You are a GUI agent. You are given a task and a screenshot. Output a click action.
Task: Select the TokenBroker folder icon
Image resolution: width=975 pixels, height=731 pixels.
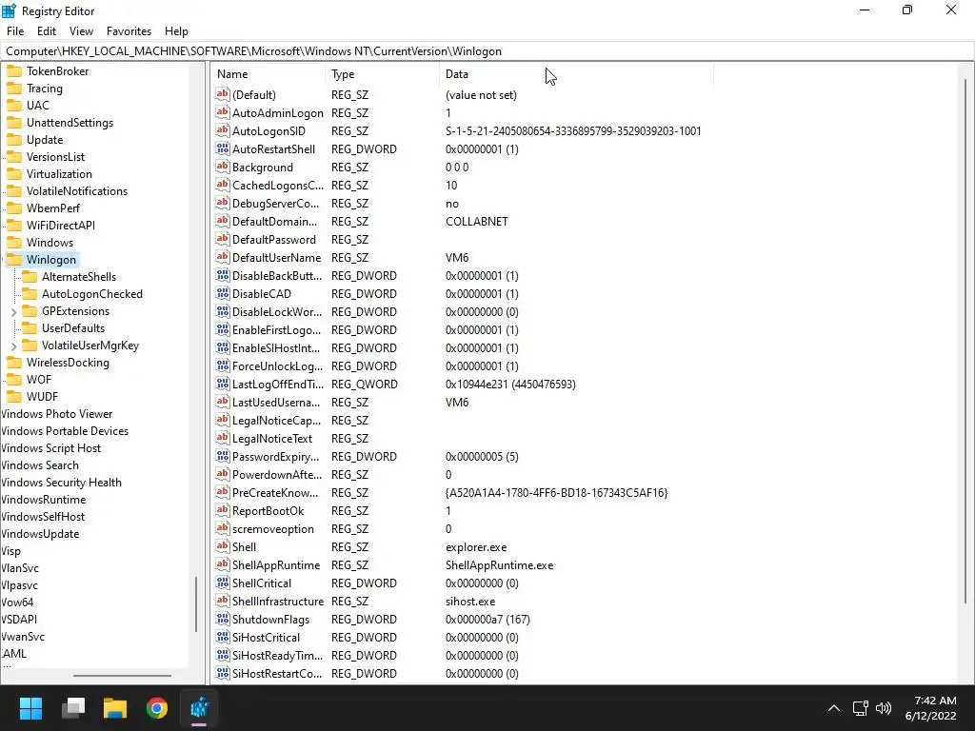(14, 70)
